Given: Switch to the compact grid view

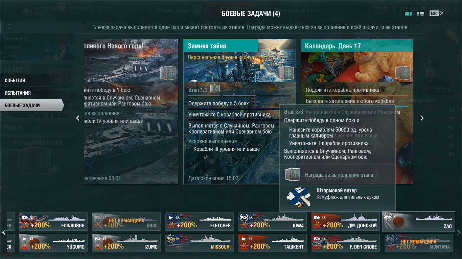Looking at the screenshot, I should pos(421,14).
